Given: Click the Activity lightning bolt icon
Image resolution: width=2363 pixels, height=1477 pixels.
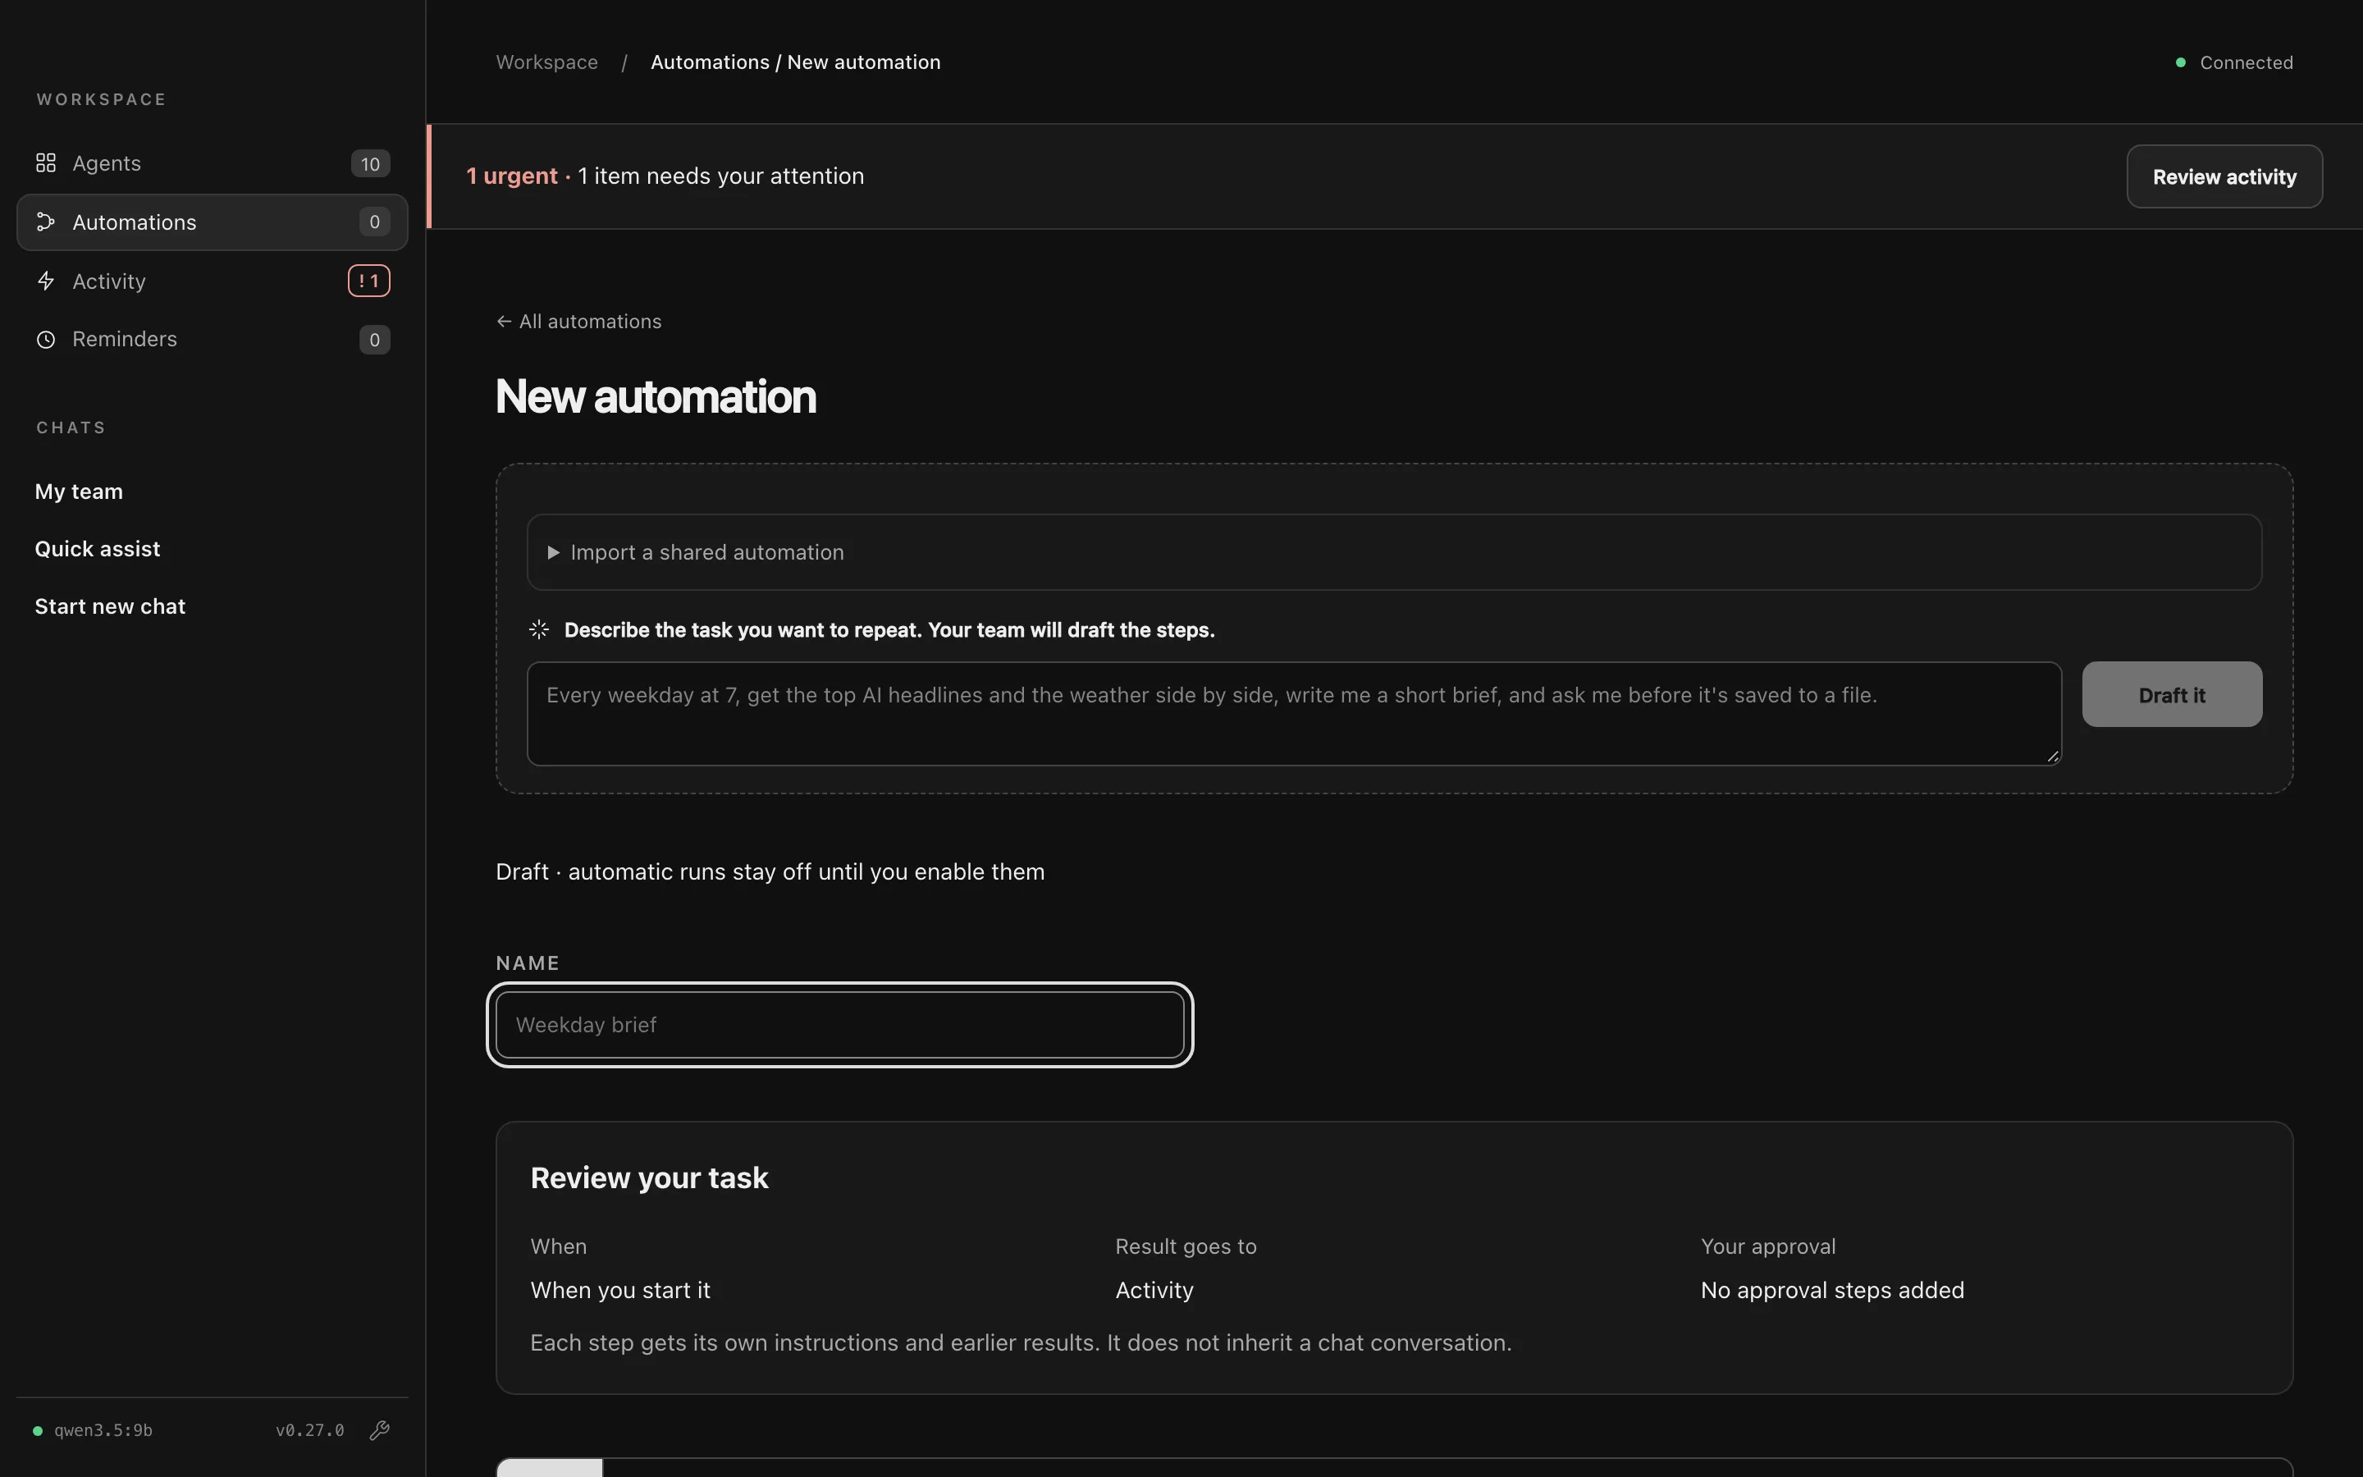Looking at the screenshot, I should [46, 281].
